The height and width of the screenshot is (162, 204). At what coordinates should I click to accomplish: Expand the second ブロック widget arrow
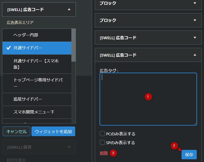coord(195,20)
